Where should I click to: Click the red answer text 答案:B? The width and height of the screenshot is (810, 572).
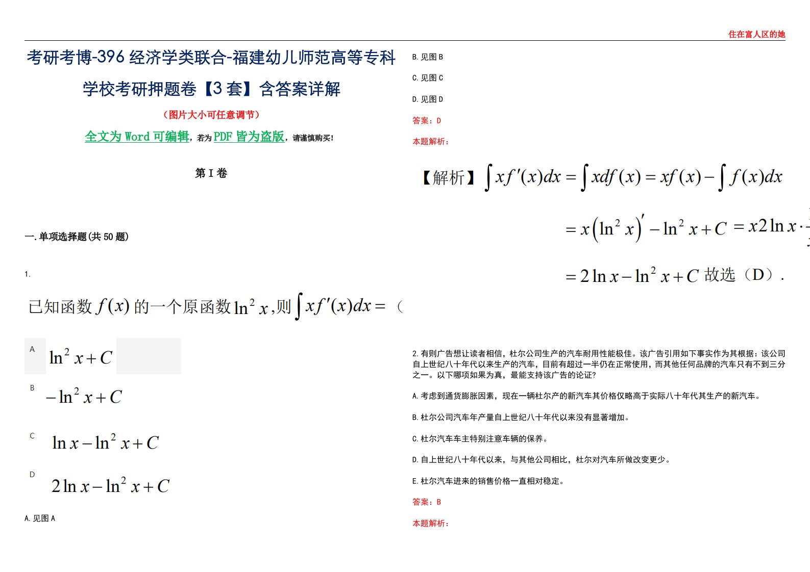point(427,502)
